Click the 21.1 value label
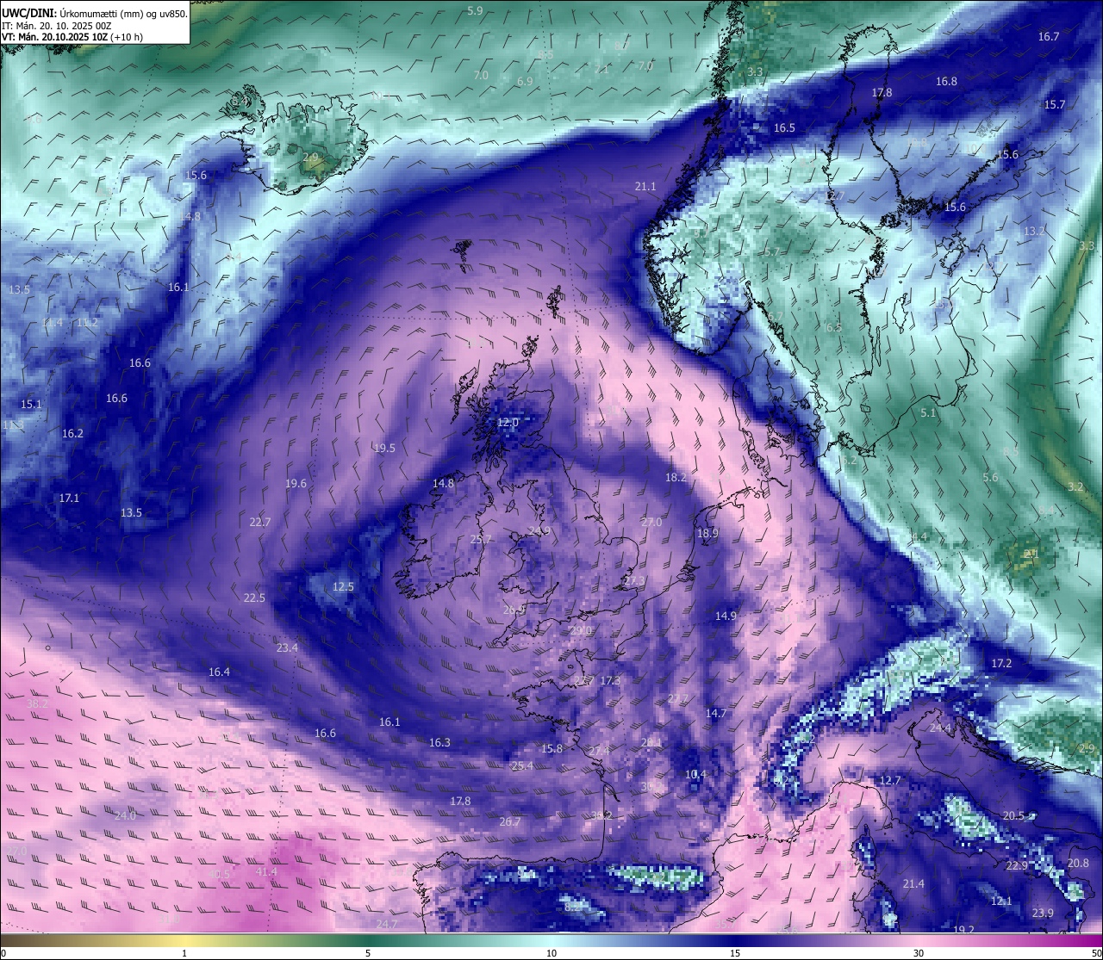The image size is (1103, 960). click(x=645, y=186)
